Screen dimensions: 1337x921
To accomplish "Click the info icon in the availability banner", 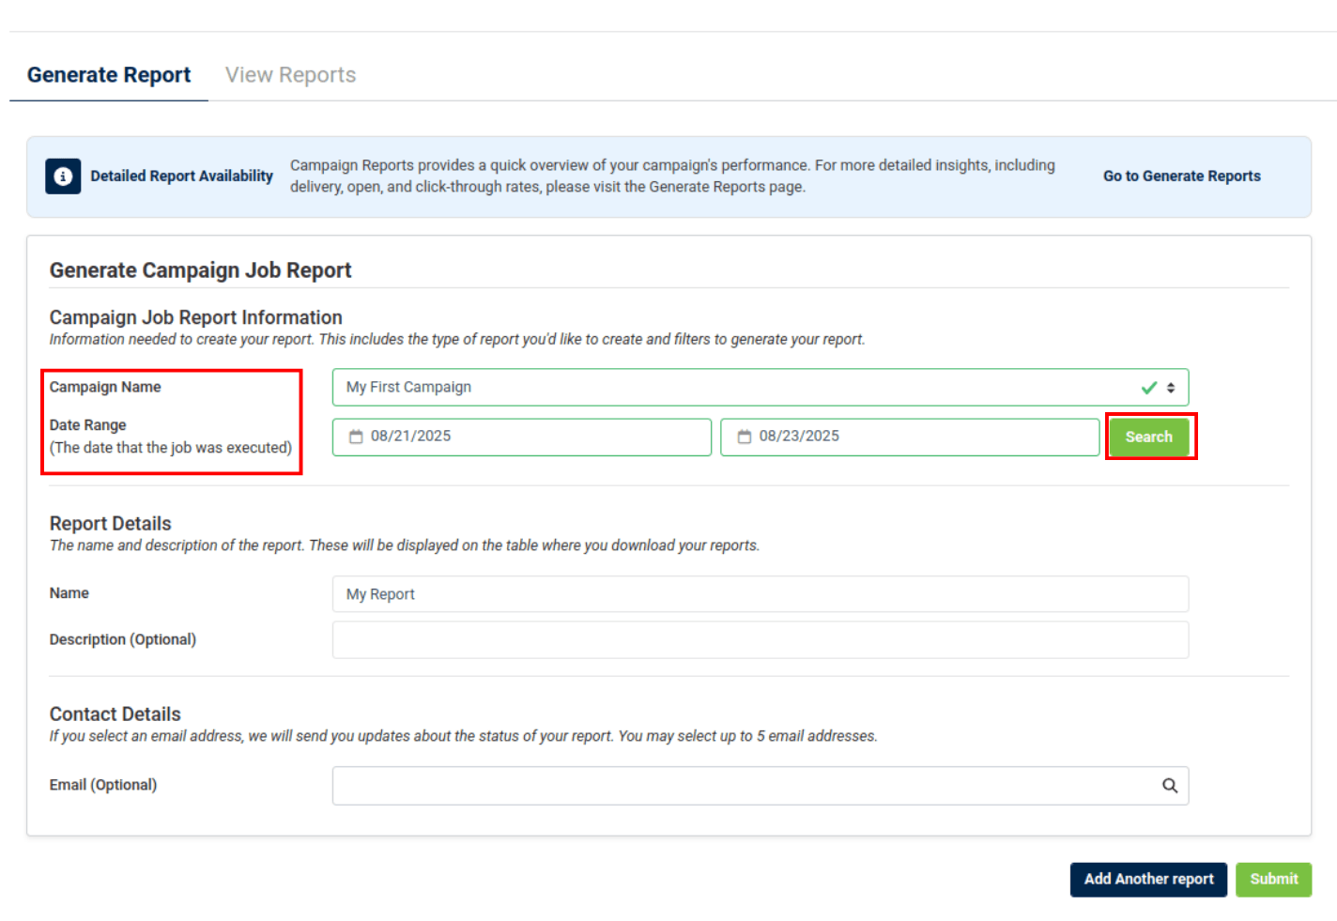I will pyautogui.click(x=63, y=177).
